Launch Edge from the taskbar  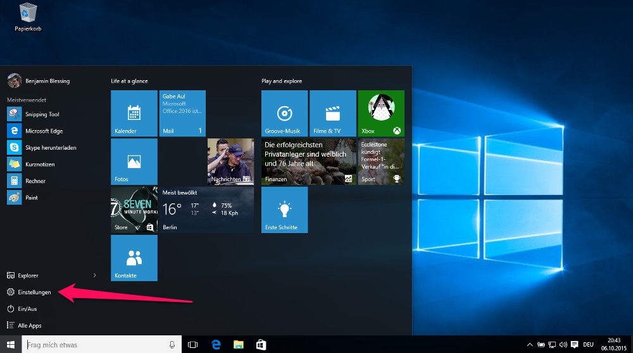pyautogui.click(x=216, y=345)
